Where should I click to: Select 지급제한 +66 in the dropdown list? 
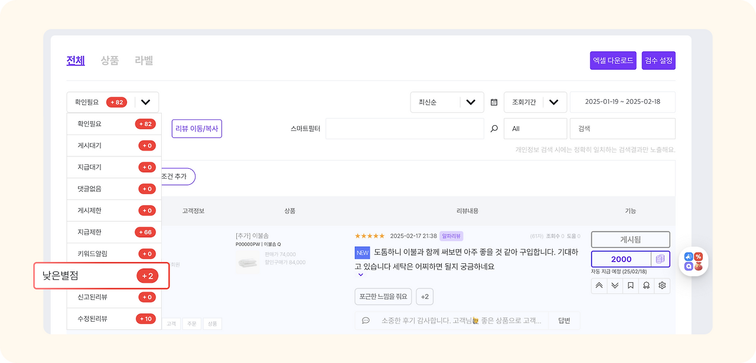[114, 232]
